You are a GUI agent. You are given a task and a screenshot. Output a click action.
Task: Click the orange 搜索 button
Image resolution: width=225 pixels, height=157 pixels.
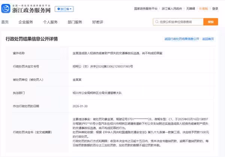211,22
